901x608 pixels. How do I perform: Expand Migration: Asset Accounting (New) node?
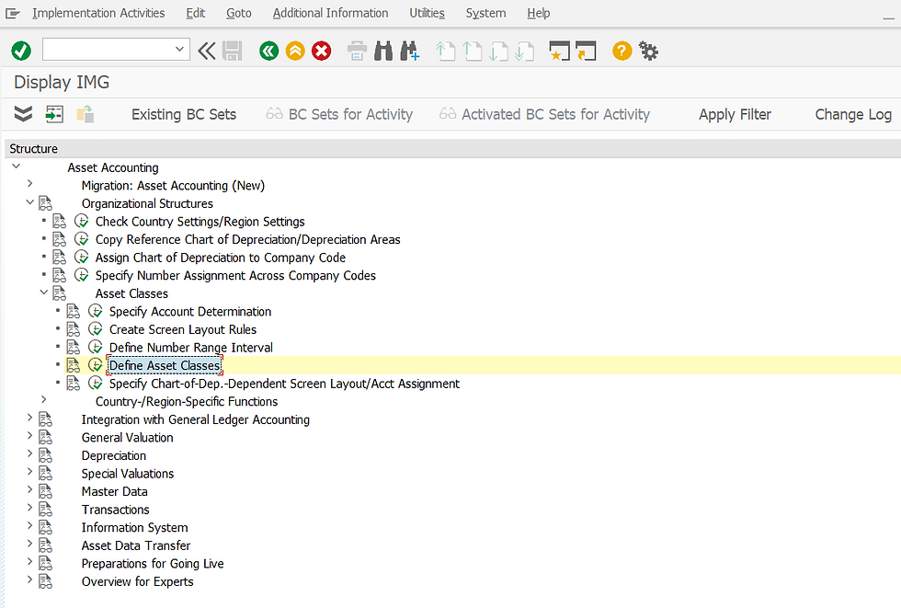[x=29, y=184]
